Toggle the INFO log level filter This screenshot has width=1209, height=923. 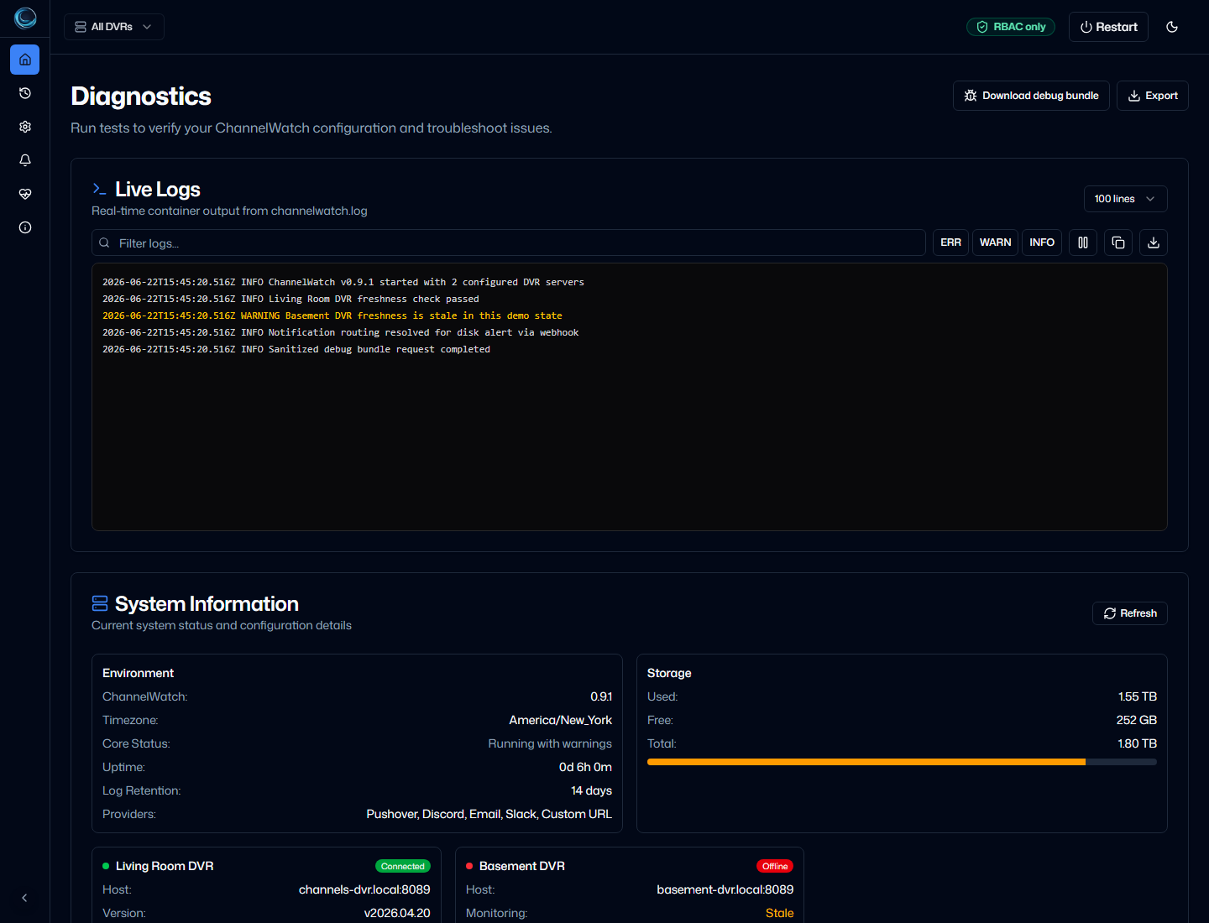[1042, 242]
